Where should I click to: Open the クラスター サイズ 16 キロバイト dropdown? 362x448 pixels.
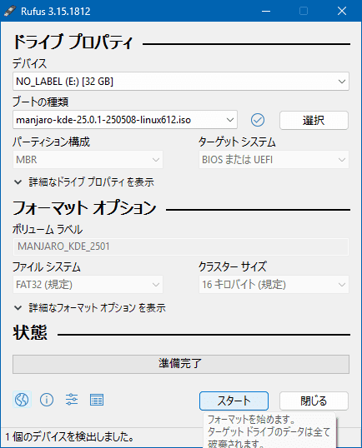(x=274, y=284)
